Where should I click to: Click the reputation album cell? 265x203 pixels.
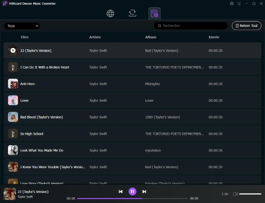153,151
